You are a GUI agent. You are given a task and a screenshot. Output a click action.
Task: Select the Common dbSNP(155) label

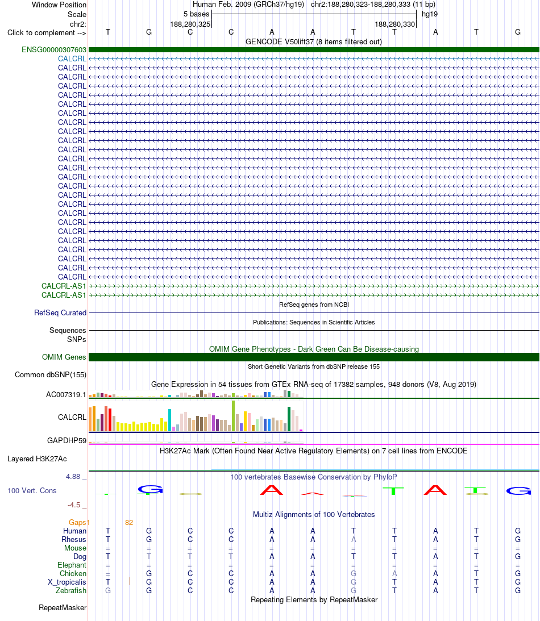click(51, 374)
